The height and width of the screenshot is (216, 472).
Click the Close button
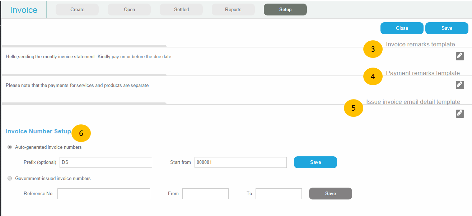click(402, 28)
